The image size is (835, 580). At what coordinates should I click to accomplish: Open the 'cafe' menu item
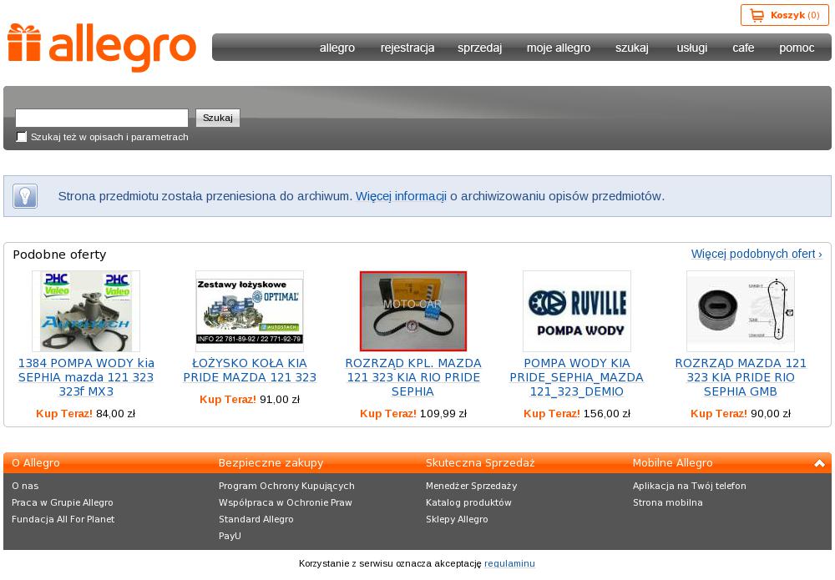pos(743,48)
